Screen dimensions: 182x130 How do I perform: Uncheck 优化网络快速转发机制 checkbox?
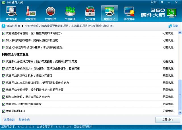pos(4,76)
